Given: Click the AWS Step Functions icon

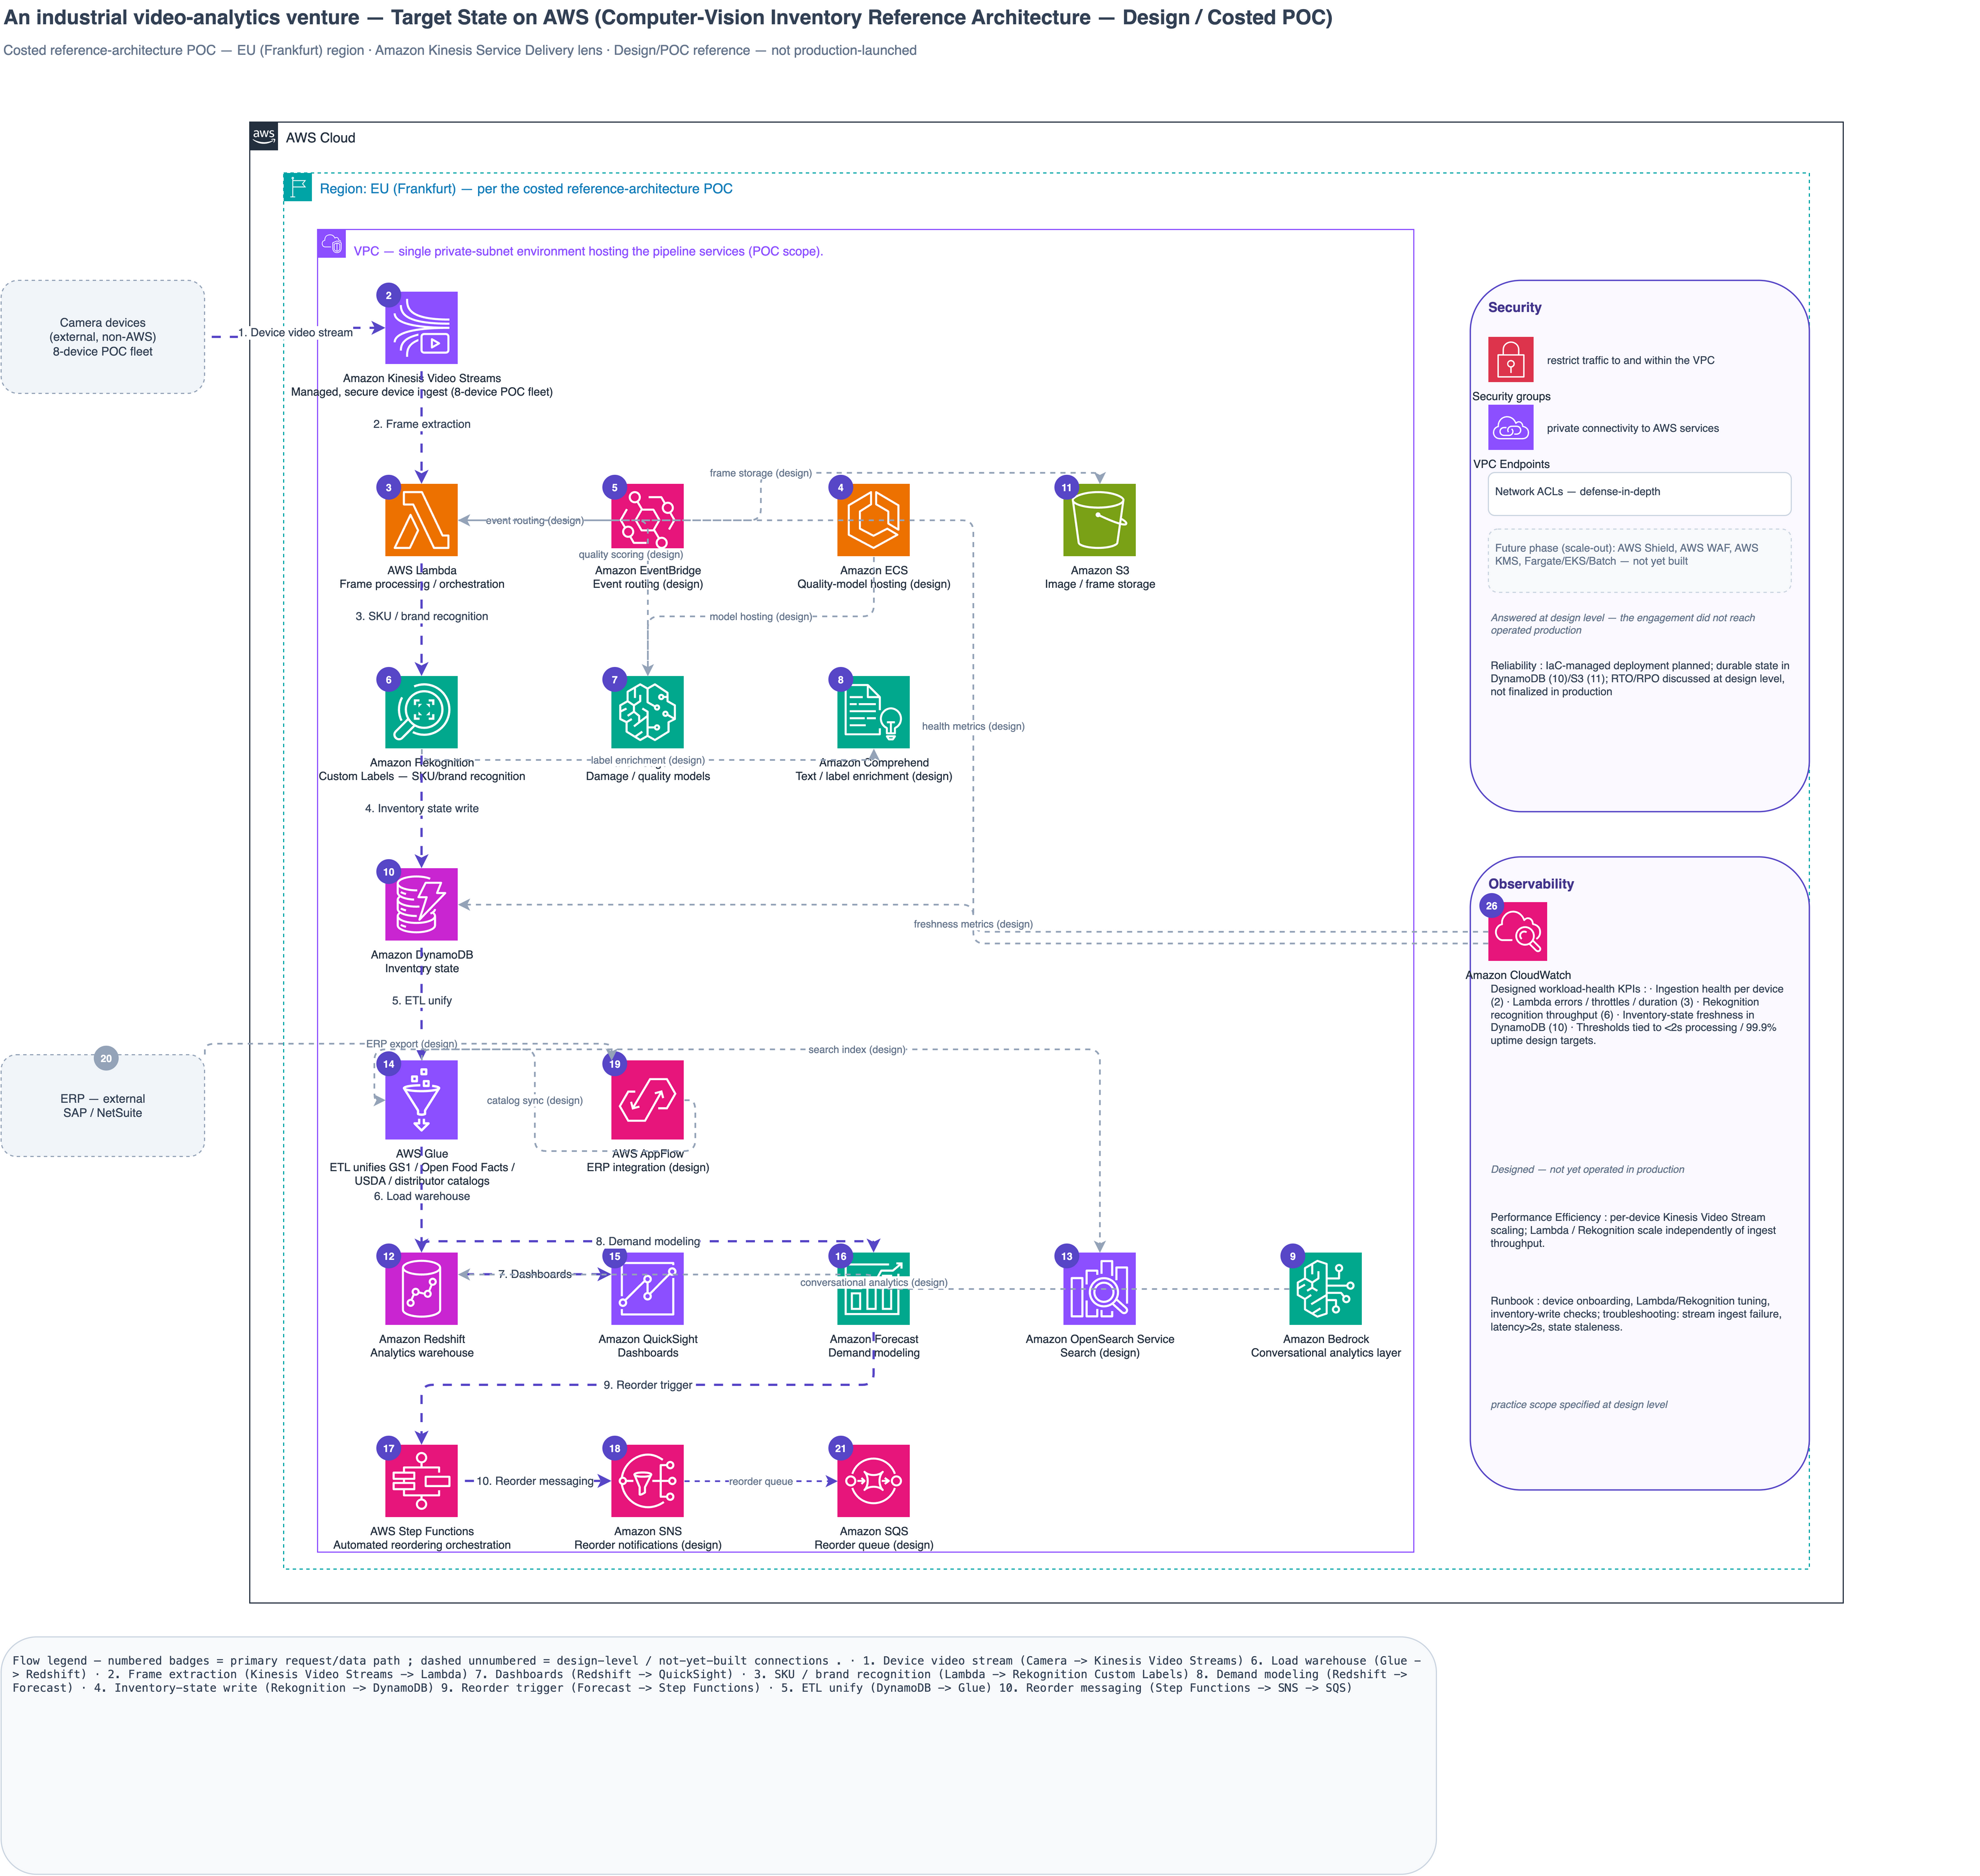Looking at the screenshot, I should pos(421,1480).
